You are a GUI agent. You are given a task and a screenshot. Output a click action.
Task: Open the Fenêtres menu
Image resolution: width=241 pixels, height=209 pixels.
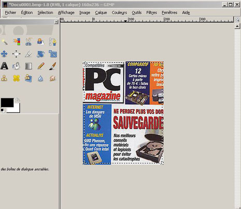pyautogui.click(x=169, y=12)
